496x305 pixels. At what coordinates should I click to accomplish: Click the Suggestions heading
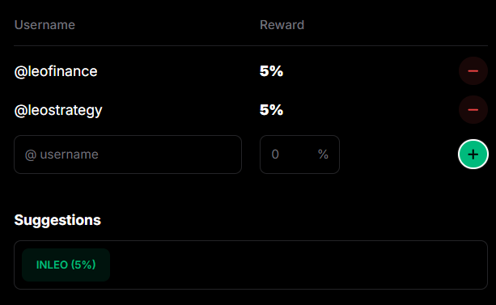click(x=57, y=220)
